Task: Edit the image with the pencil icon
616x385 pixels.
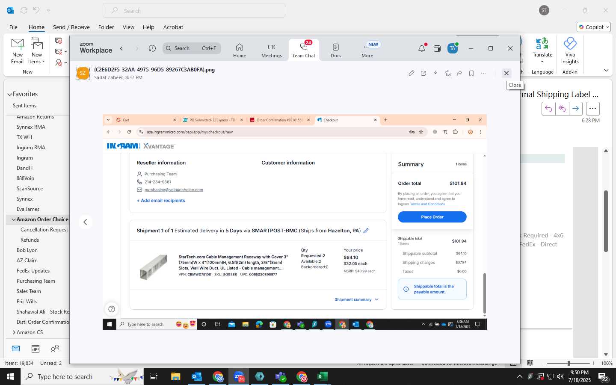Action: click(412, 73)
